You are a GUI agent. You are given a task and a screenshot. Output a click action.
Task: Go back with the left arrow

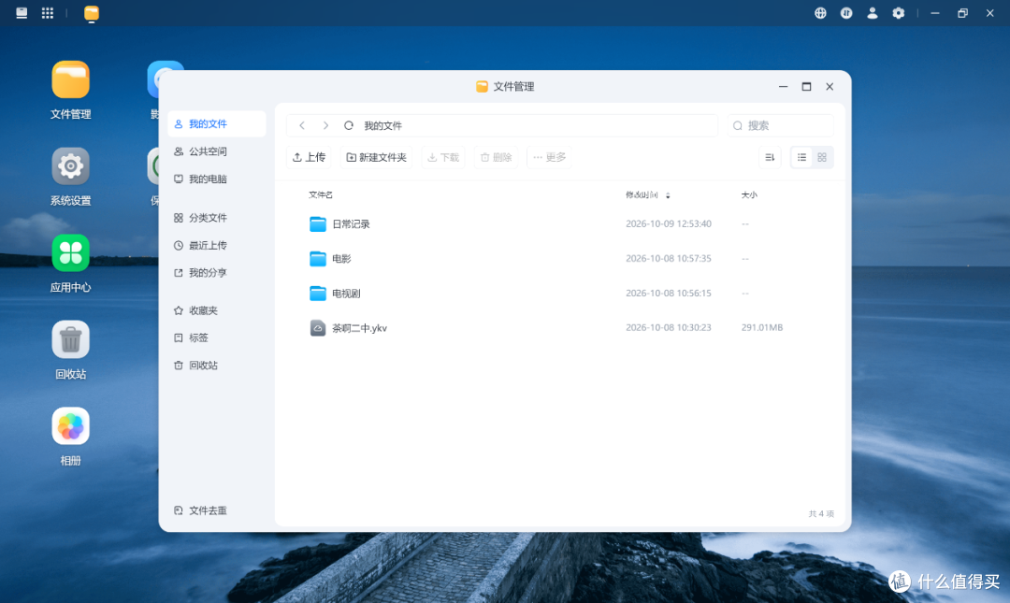pyautogui.click(x=301, y=125)
